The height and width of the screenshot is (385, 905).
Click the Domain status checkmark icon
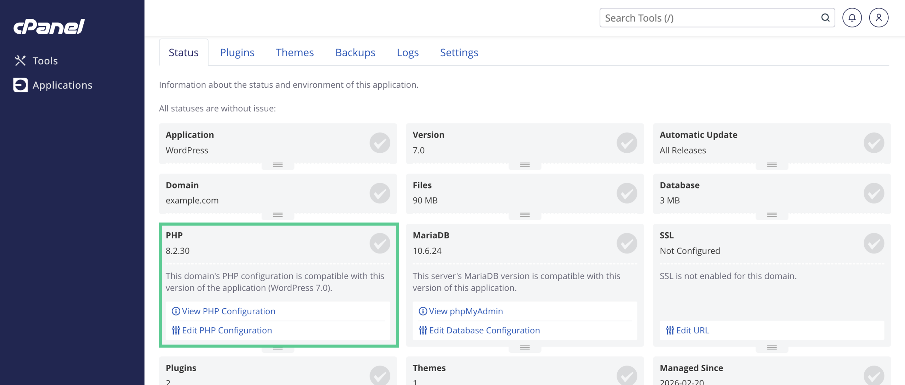[380, 193]
